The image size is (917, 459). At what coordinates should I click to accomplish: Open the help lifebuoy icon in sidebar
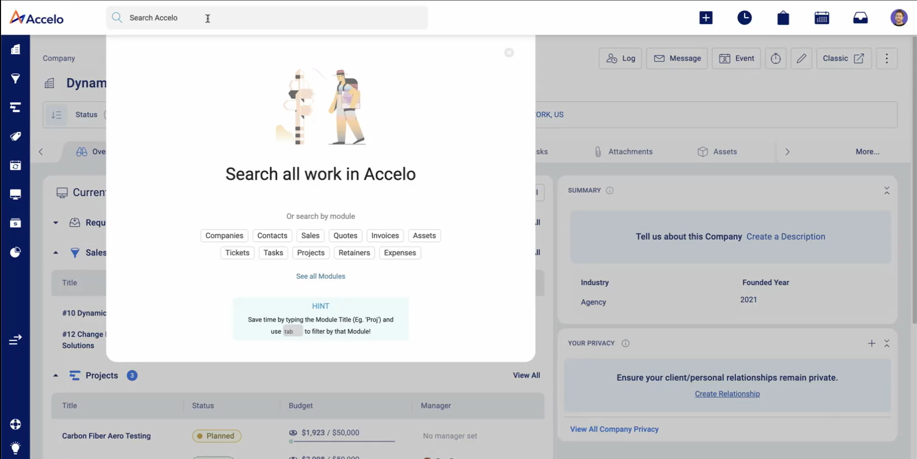[x=16, y=424]
